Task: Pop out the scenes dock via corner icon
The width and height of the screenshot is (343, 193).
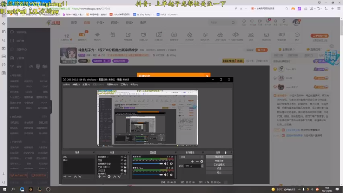Action: coord(94,152)
